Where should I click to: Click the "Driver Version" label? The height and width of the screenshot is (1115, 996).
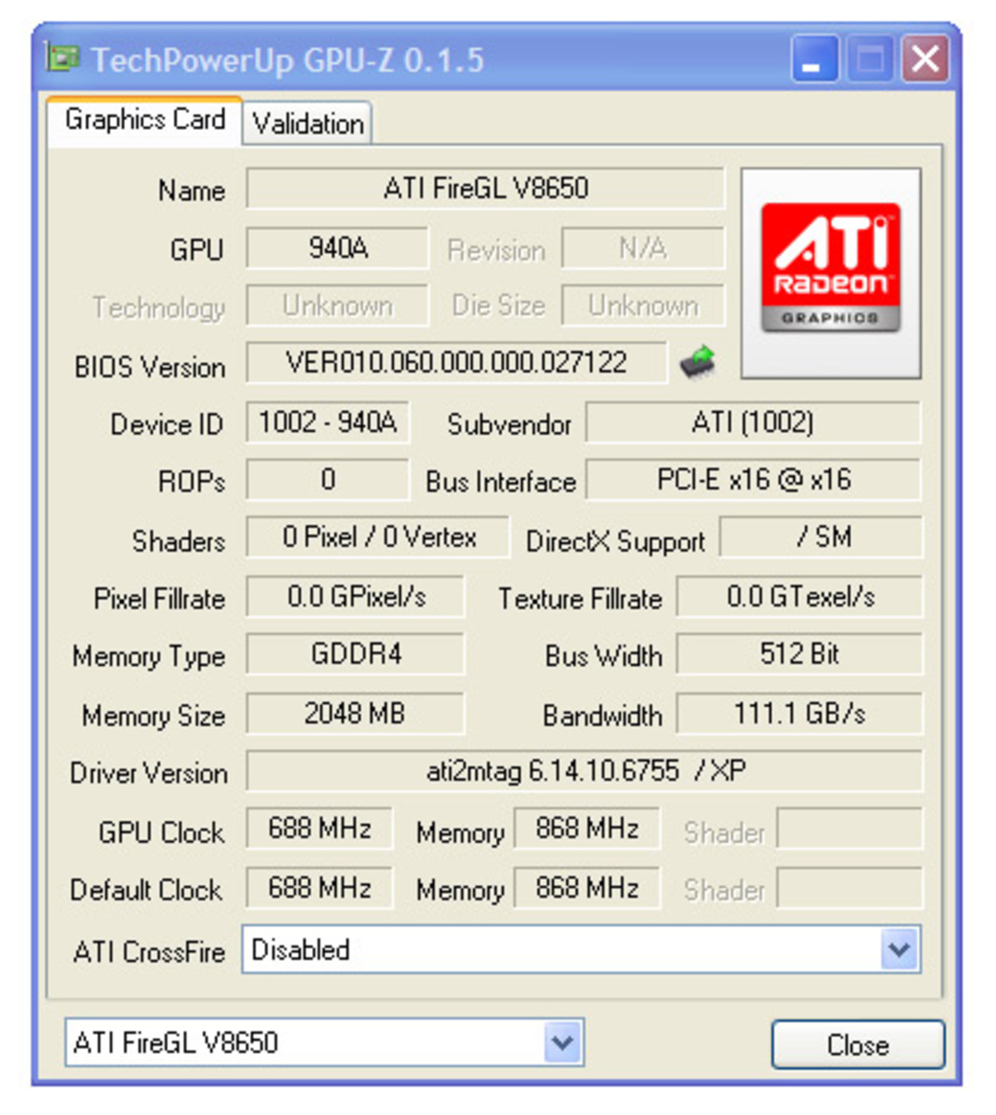[148, 774]
